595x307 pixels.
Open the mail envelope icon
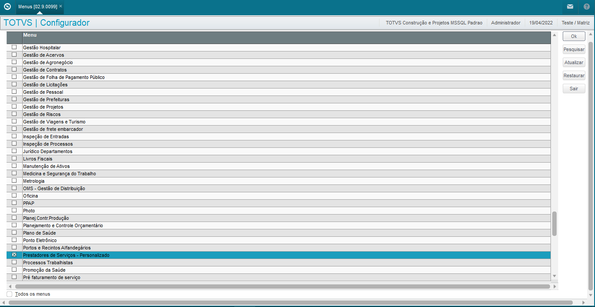click(x=570, y=7)
